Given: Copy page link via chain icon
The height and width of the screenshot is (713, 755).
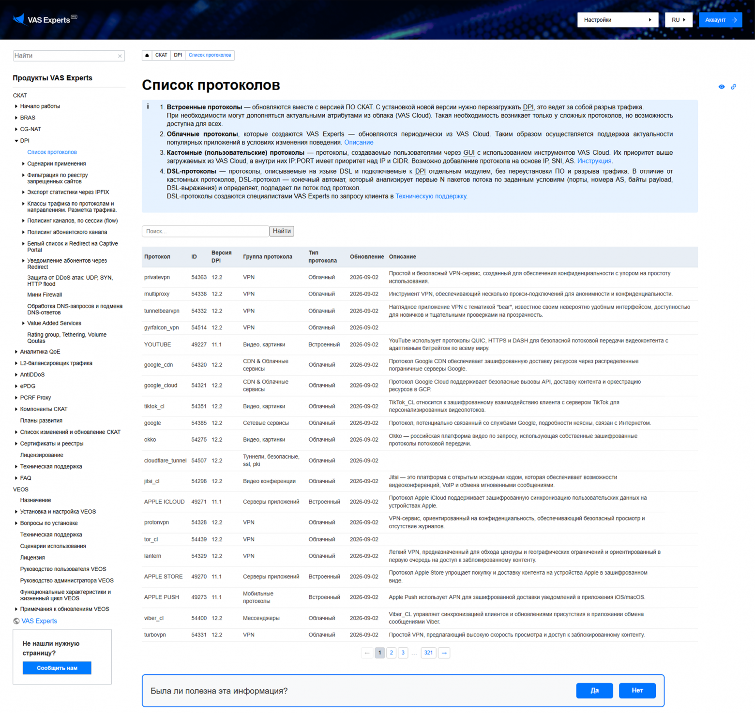Looking at the screenshot, I should [x=734, y=87].
